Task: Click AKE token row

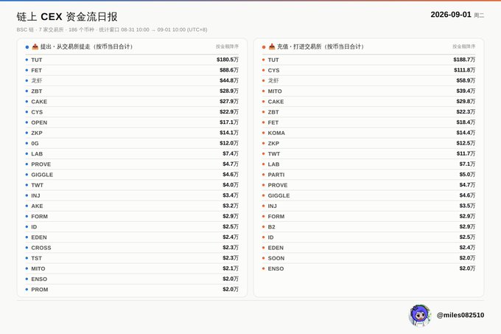Action: point(132,206)
